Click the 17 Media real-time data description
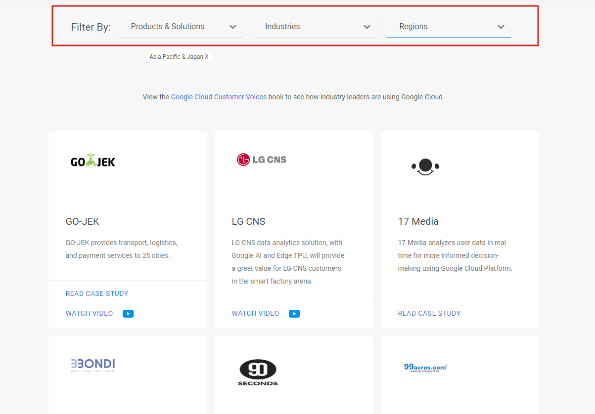This screenshot has height=414, width=595. coord(455,255)
